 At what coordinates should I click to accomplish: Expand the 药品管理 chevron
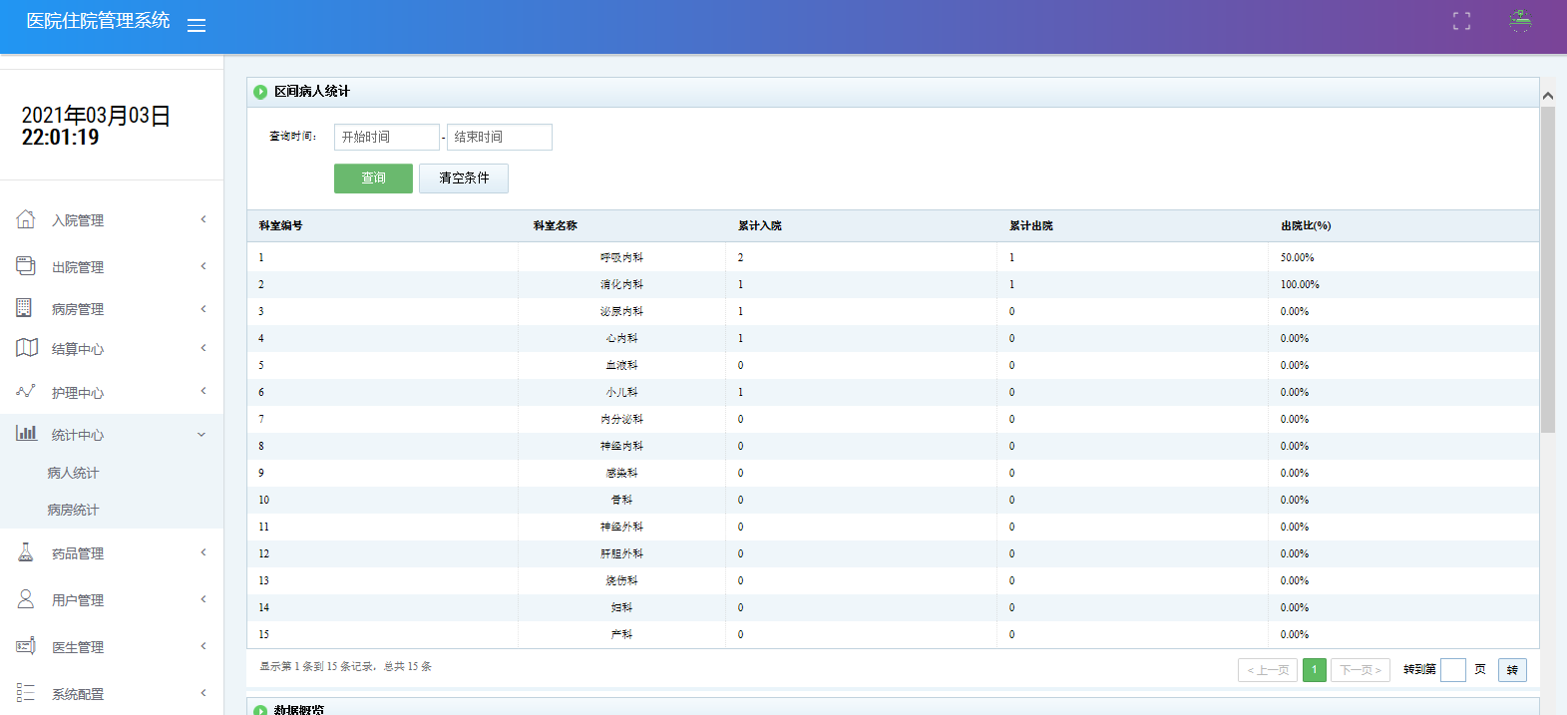pyautogui.click(x=203, y=552)
